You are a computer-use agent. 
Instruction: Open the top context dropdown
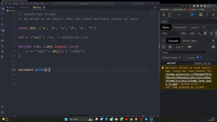pos(180,47)
